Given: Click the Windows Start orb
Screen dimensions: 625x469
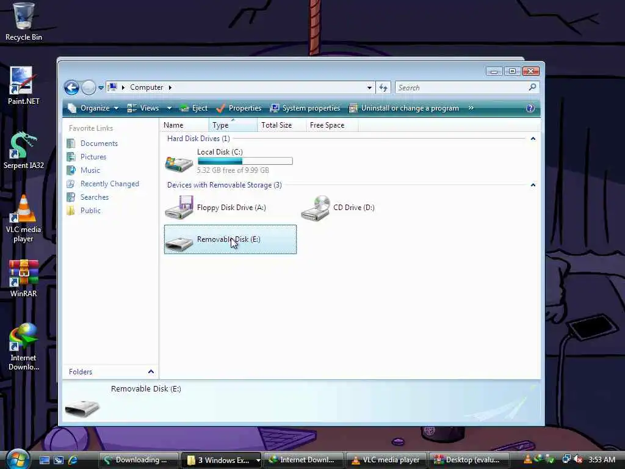Looking at the screenshot, I should coord(18,459).
